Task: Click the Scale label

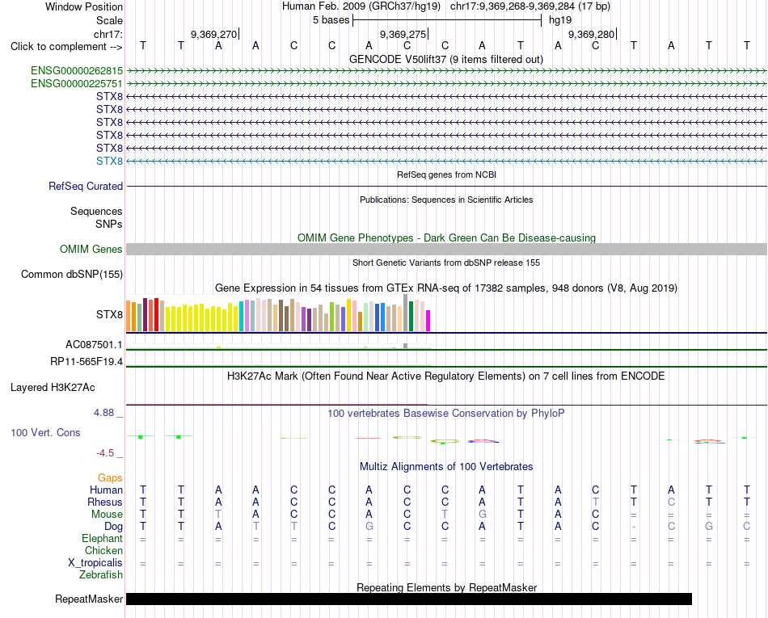Action: (x=110, y=20)
